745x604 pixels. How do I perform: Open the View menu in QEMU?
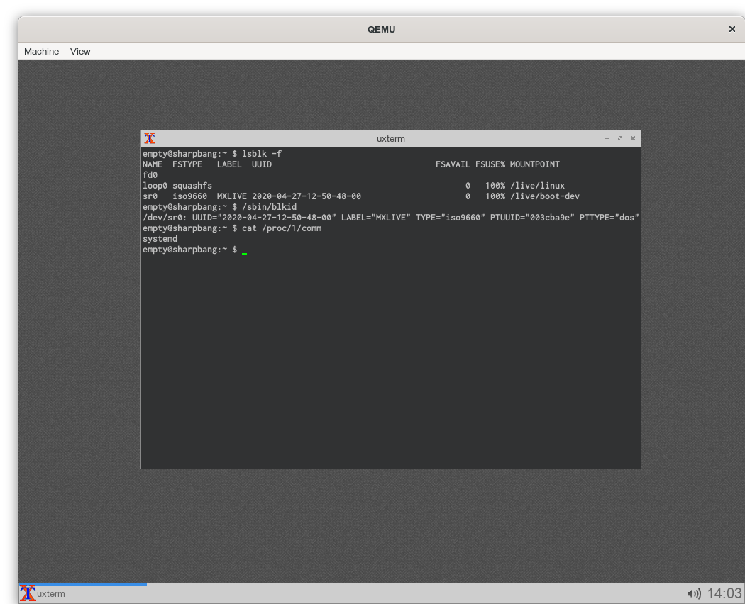coord(80,51)
